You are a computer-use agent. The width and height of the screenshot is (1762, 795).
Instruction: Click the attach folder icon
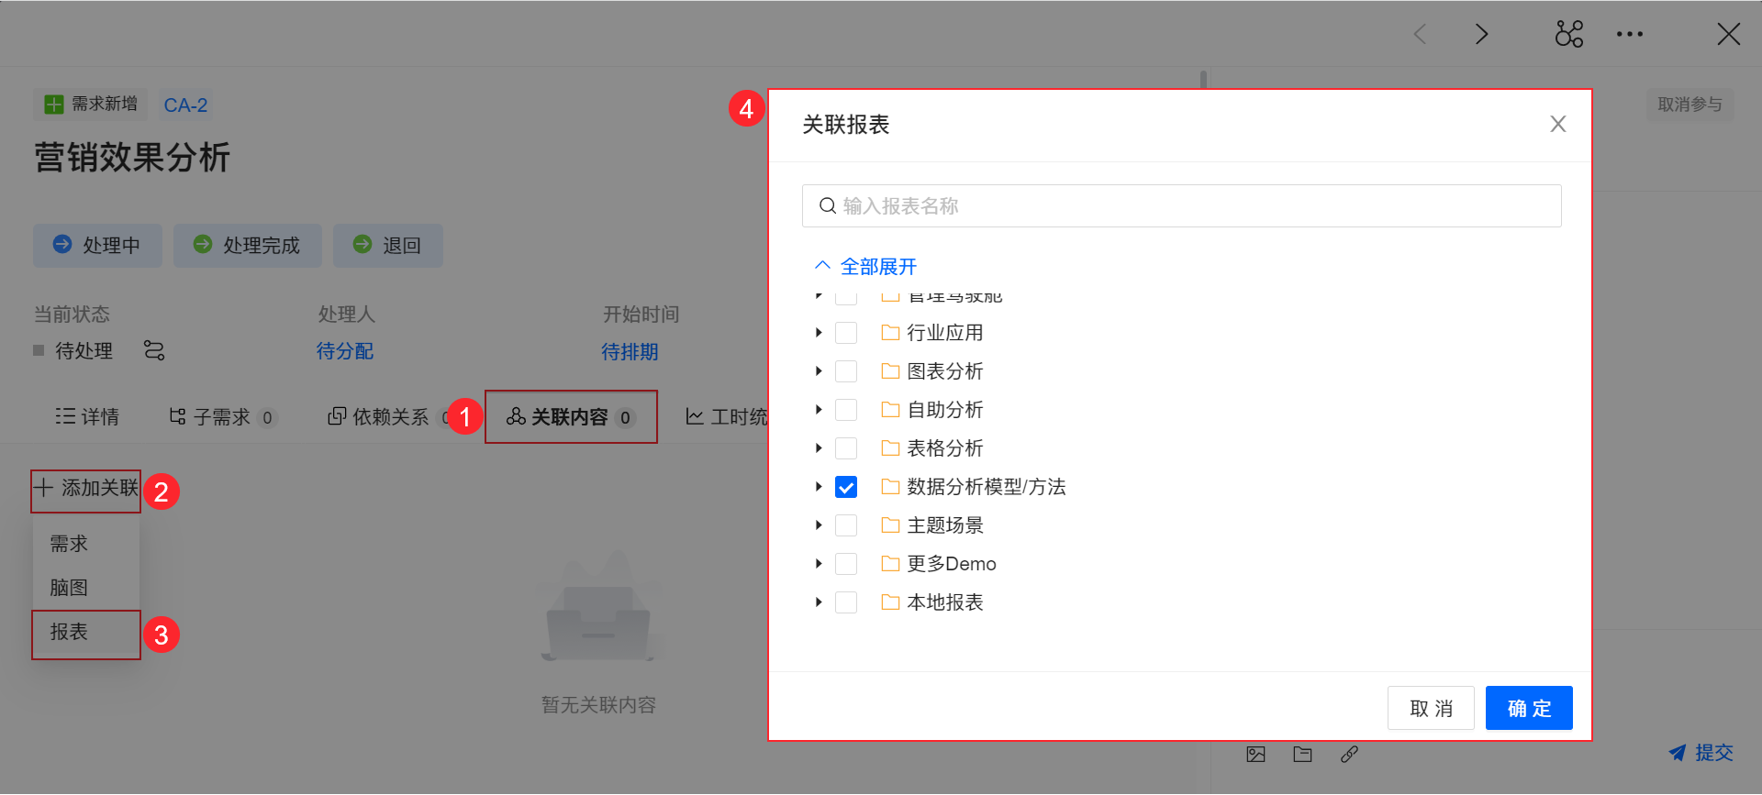[x=1303, y=755]
